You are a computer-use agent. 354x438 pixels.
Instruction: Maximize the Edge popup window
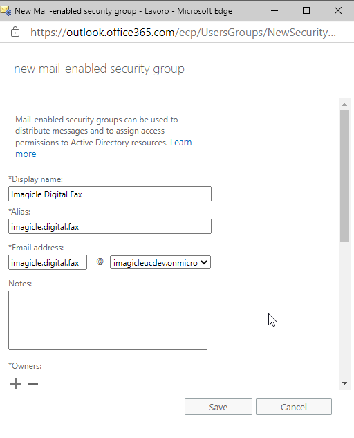(306, 10)
